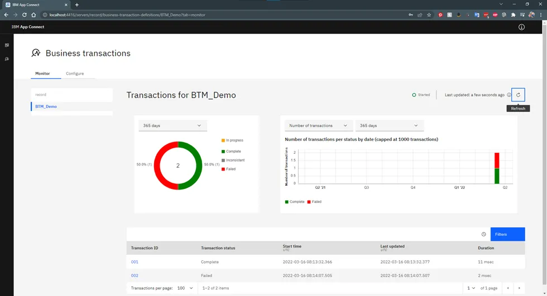
Task: Click the IBM App Connect header title
Action: 28,27
